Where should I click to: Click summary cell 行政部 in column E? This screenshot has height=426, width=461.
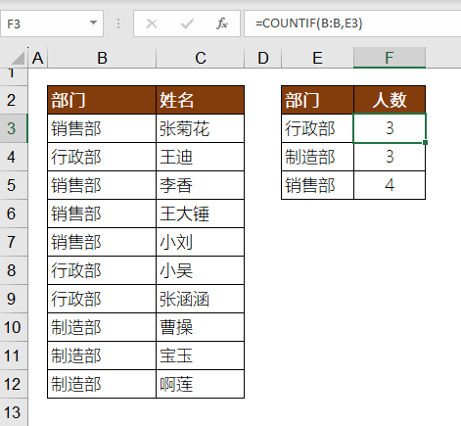(x=317, y=128)
